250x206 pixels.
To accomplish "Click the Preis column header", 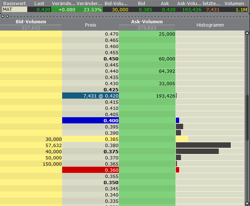I will pos(90,25).
